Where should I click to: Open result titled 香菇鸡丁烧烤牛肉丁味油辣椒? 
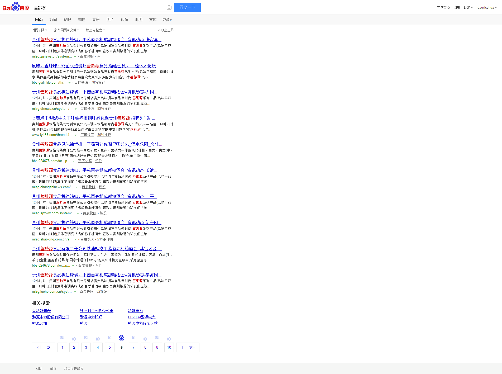tap(93, 118)
